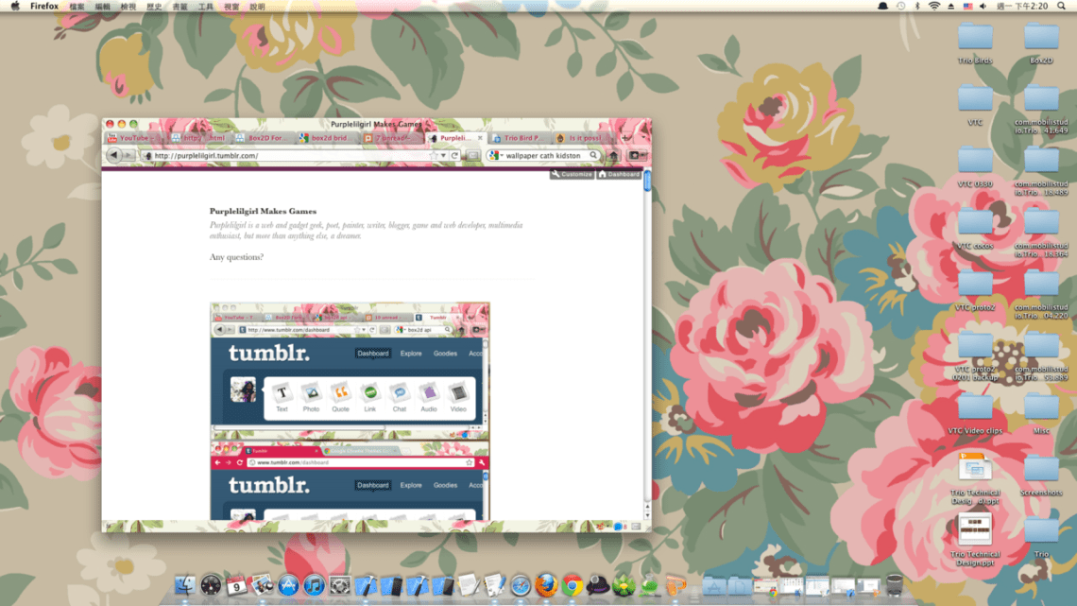The height and width of the screenshot is (606, 1077).
Task: Open Firefox from the Dock
Action: click(546, 586)
